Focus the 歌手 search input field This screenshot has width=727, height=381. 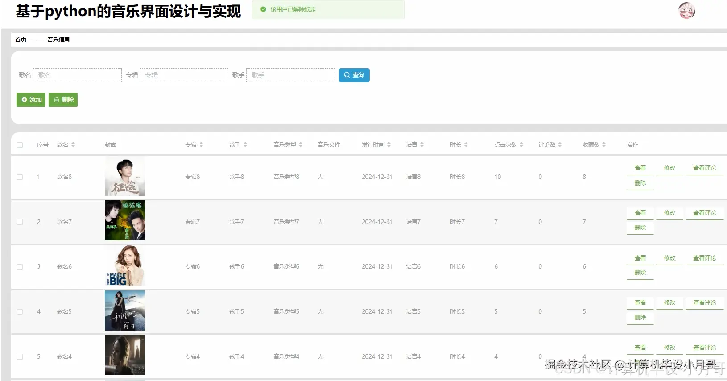tap(290, 75)
